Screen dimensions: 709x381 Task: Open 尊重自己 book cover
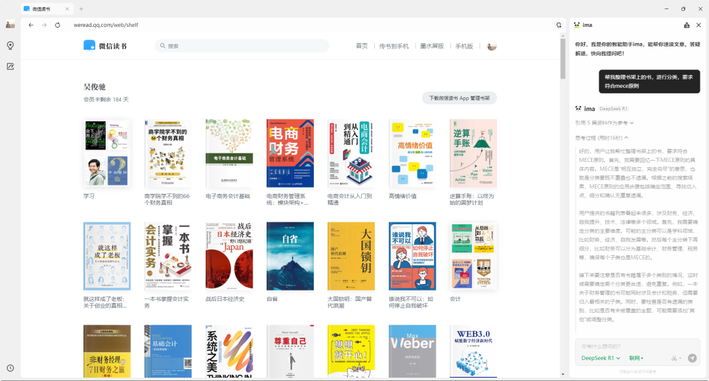click(290, 351)
